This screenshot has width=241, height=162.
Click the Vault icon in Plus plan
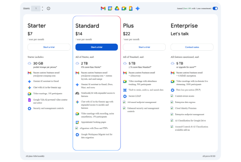click(125, 90)
